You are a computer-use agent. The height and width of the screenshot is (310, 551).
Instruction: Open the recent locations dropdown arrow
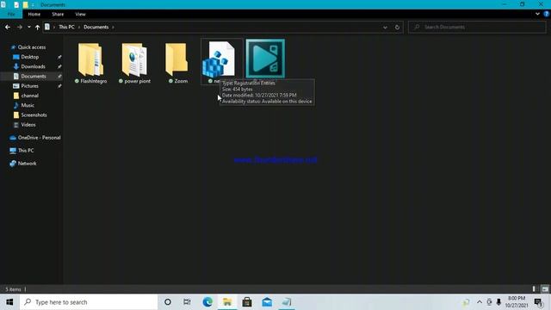[x=28, y=27]
